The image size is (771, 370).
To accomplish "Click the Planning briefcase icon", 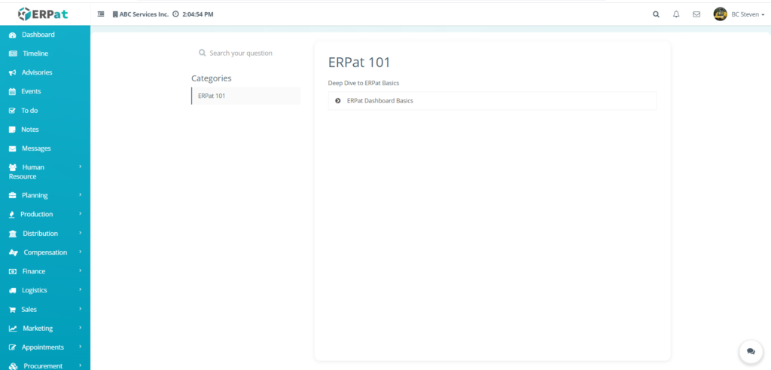I will click(13, 195).
